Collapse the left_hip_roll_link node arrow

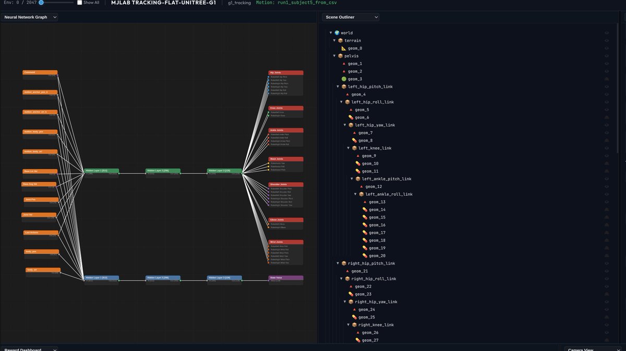pyautogui.click(x=341, y=102)
